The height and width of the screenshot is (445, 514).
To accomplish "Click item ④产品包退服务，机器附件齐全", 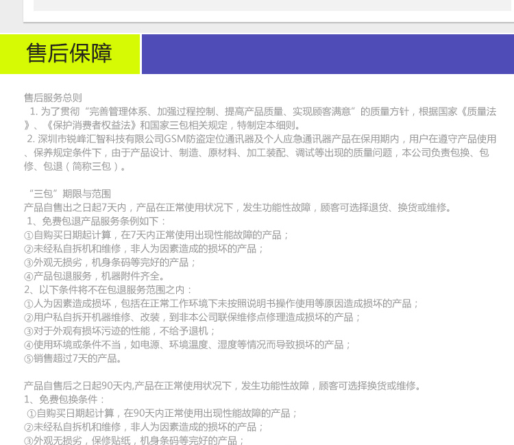I will [x=95, y=276].
